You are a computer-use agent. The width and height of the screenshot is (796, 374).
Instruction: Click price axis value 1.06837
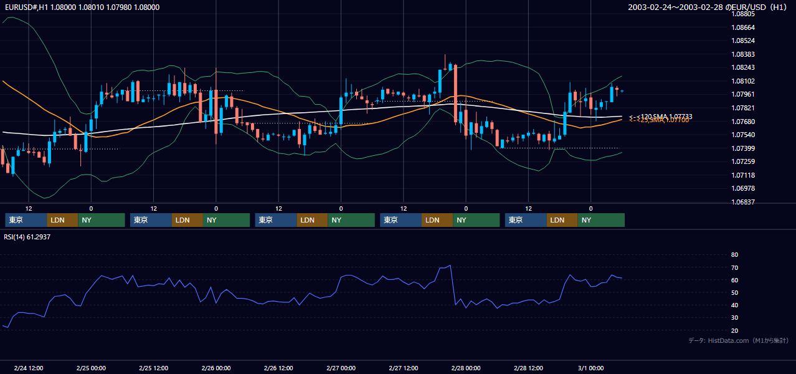(742, 202)
